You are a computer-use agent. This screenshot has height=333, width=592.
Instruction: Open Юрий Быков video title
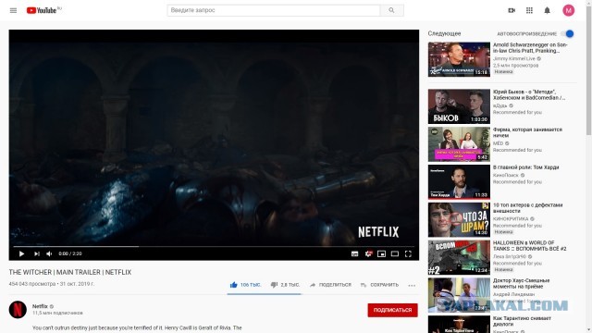[529, 94]
